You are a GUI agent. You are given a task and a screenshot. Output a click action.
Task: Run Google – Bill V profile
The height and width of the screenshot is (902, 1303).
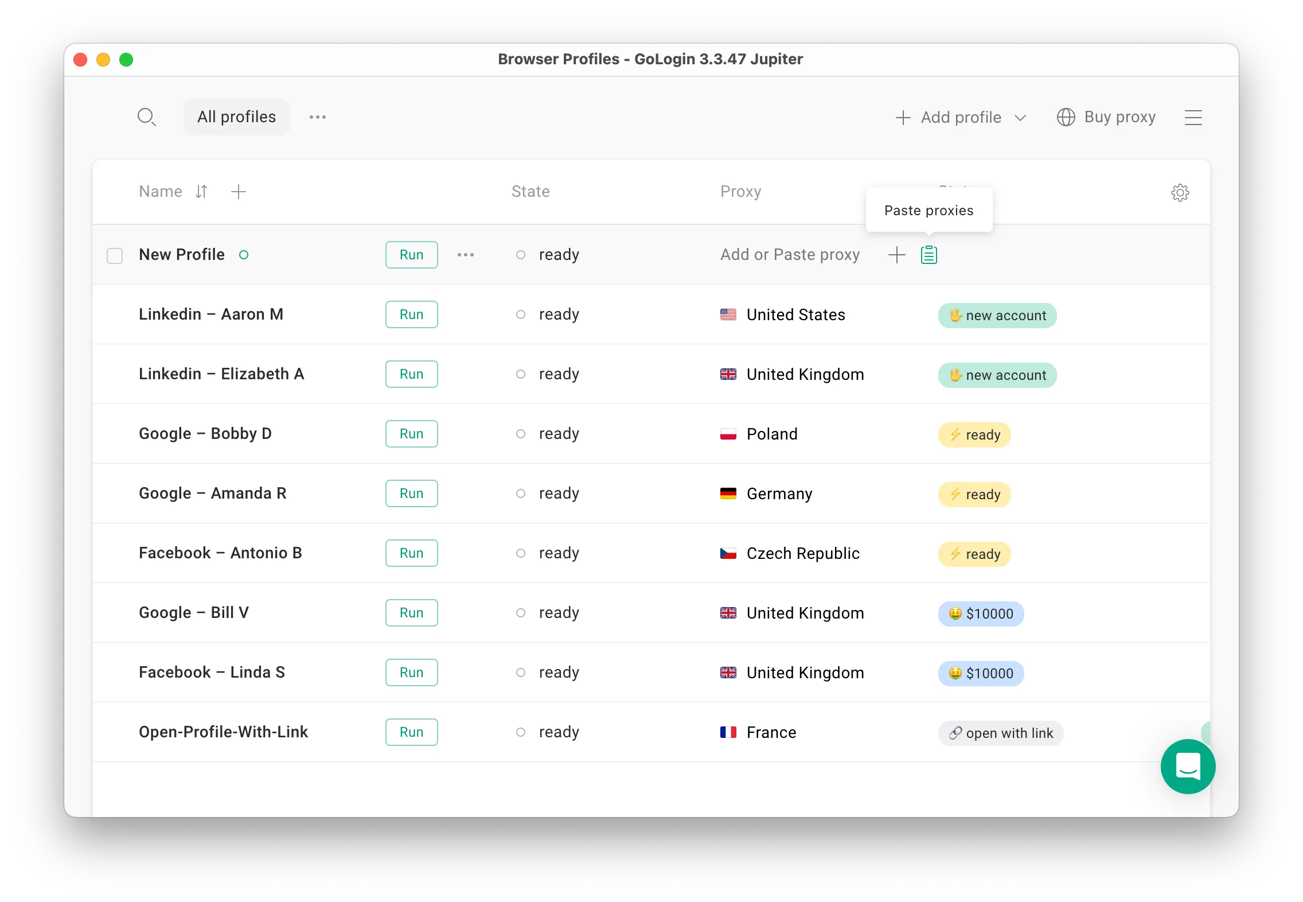click(x=412, y=613)
